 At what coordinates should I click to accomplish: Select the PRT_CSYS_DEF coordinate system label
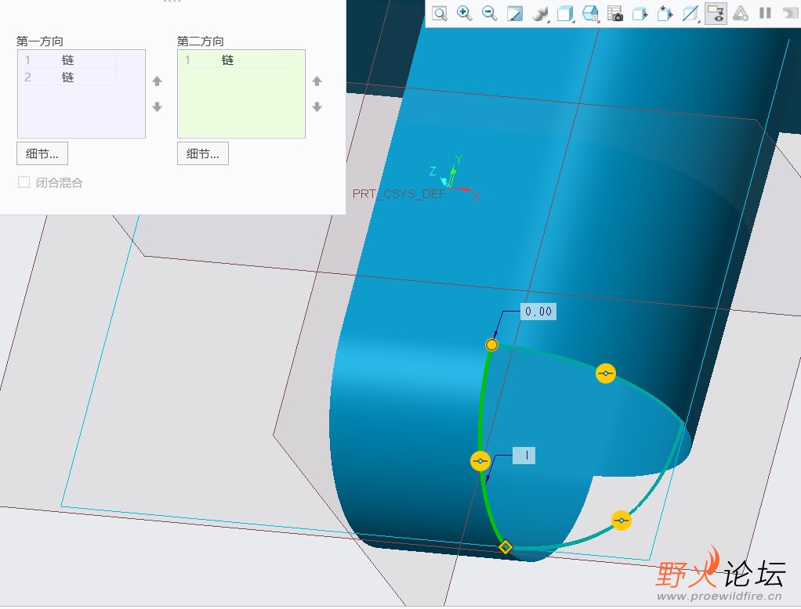398,194
